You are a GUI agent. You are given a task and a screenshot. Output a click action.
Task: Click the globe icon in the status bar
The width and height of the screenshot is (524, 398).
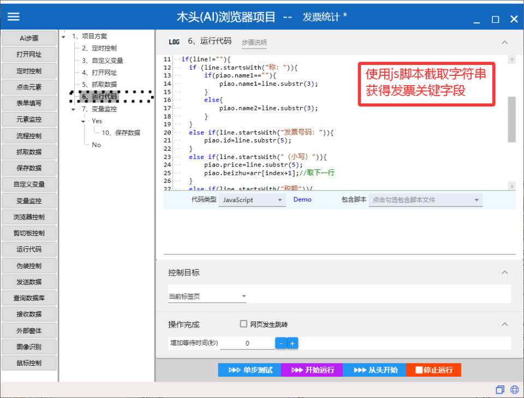tap(514, 389)
